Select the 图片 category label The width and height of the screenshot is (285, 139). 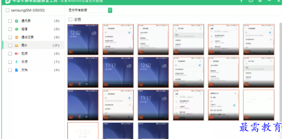[x=24, y=45]
